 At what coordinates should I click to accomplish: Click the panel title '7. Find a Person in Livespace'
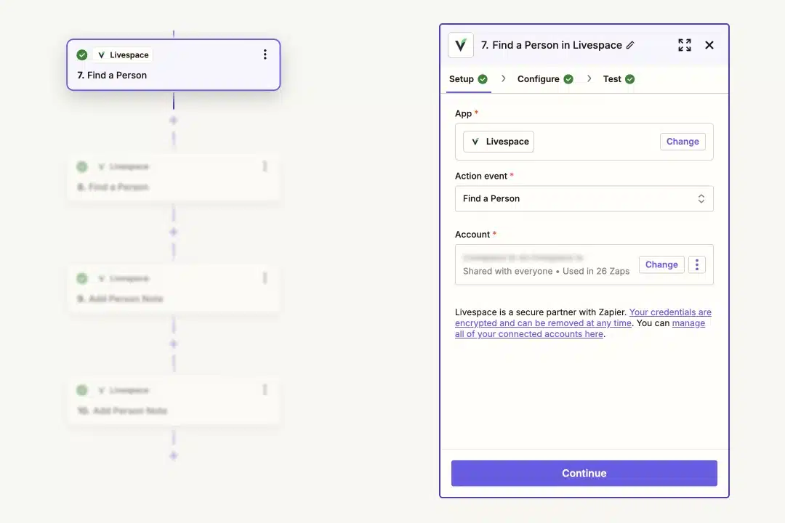point(551,45)
